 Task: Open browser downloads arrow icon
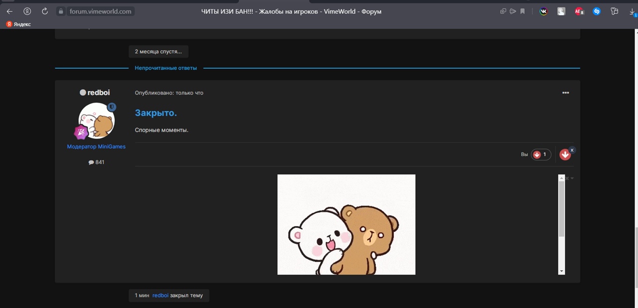pyautogui.click(x=632, y=12)
